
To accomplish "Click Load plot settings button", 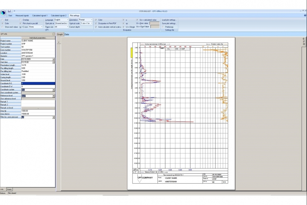I will [x=169, y=20].
